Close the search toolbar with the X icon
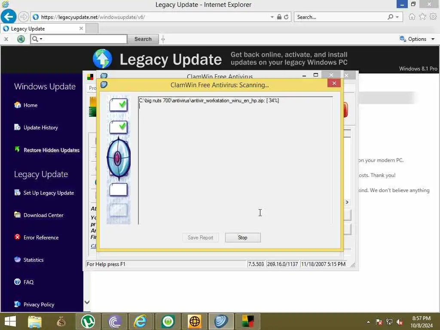This screenshot has height=330, width=440. (x=6, y=39)
